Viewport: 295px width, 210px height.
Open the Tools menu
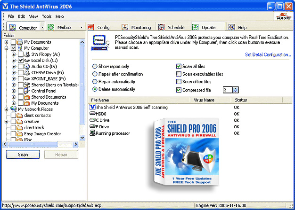pos(47,16)
